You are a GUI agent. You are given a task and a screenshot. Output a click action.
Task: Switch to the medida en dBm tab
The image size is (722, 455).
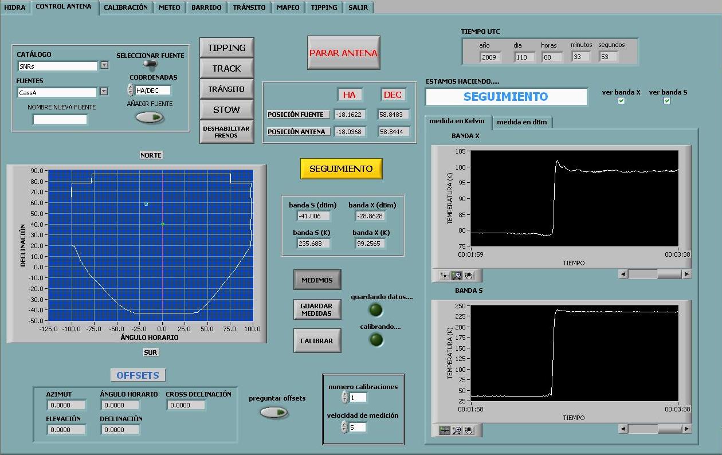521,122
